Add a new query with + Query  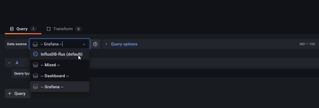tap(18, 93)
